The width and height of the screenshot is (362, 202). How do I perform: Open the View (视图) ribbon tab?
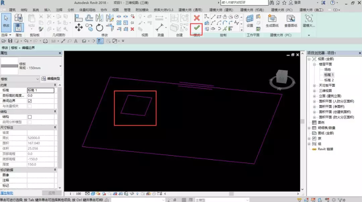point(115,10)
